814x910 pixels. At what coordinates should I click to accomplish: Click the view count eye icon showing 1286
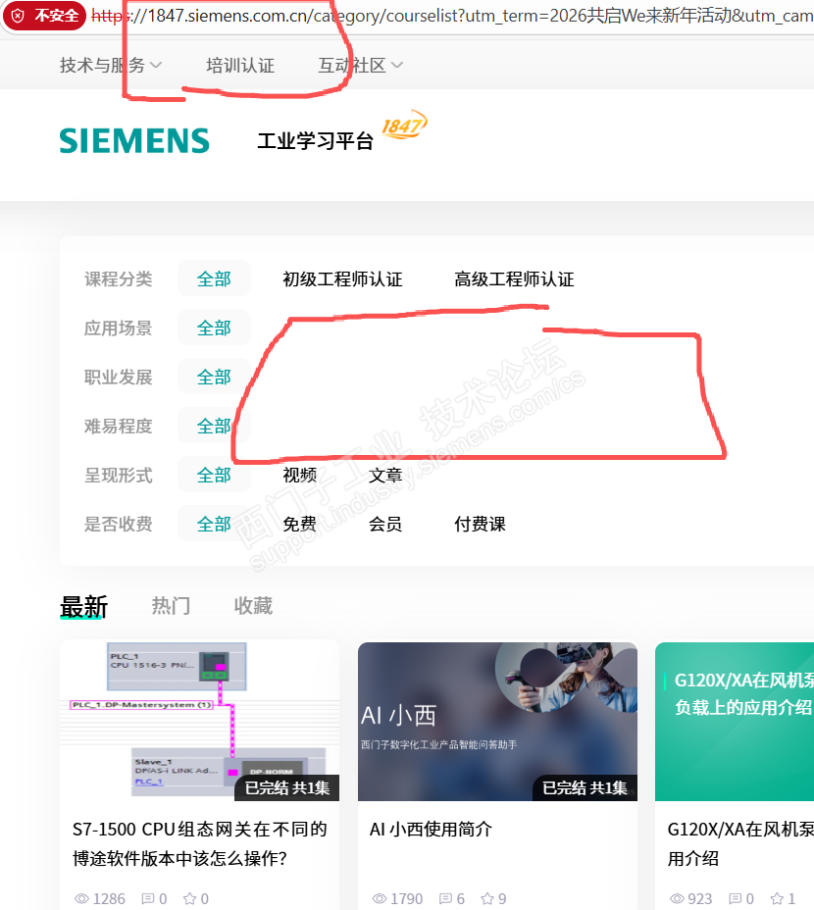click(x=81, y=898)
